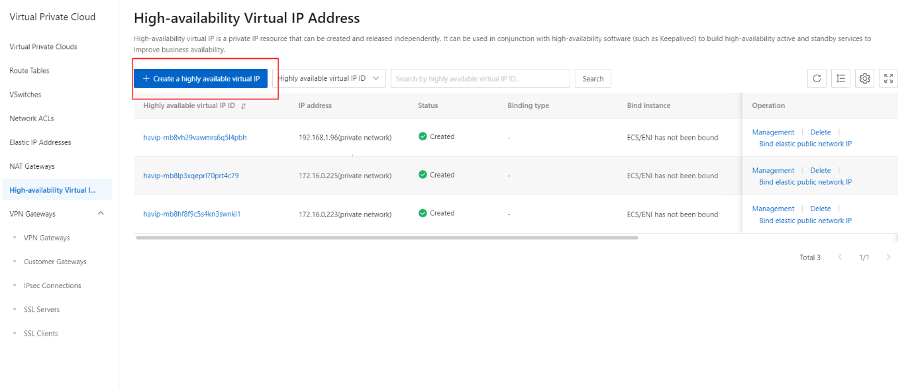Toggle fullscreen view icon
This screenshot has width=912, height=388.
point(888,79)
